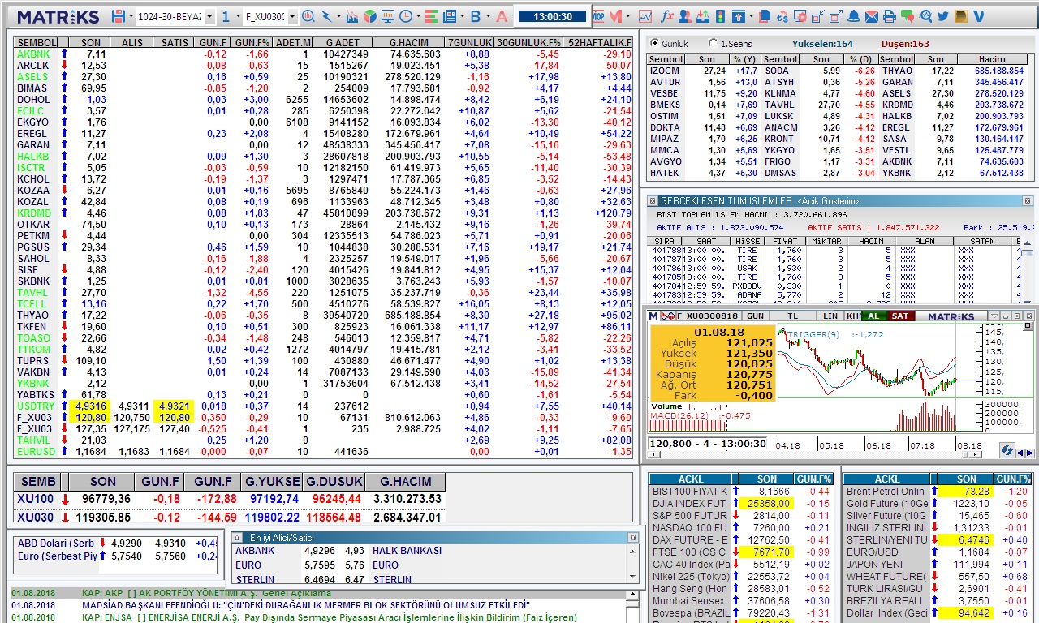The width and height of the screenshot is (1039, 623).
Task: Click the monitor chart screen icon
Action: (x=387, y=16)
